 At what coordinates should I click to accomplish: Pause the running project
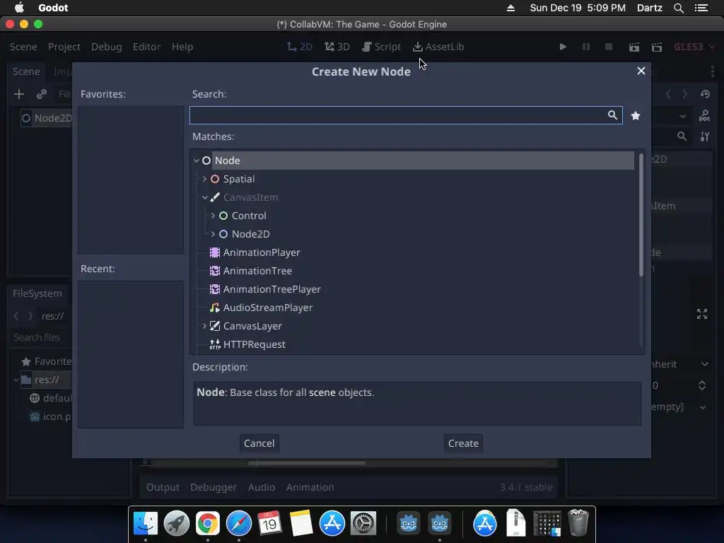(586, 47)
